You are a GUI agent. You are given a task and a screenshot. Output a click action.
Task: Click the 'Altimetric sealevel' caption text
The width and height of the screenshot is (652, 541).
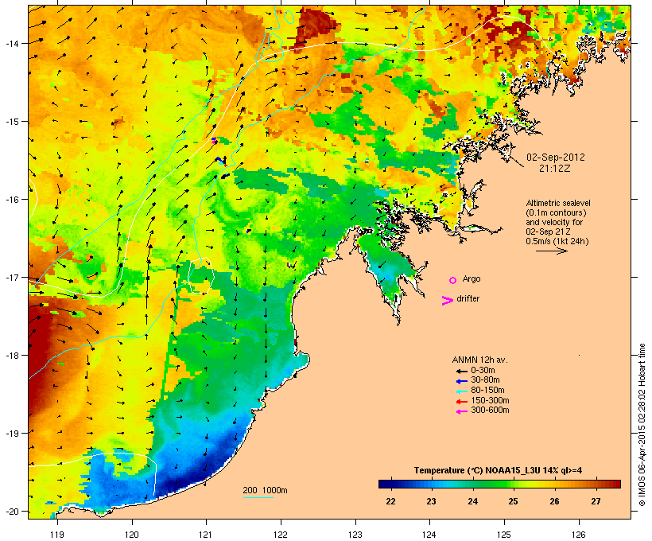(558, 203)
